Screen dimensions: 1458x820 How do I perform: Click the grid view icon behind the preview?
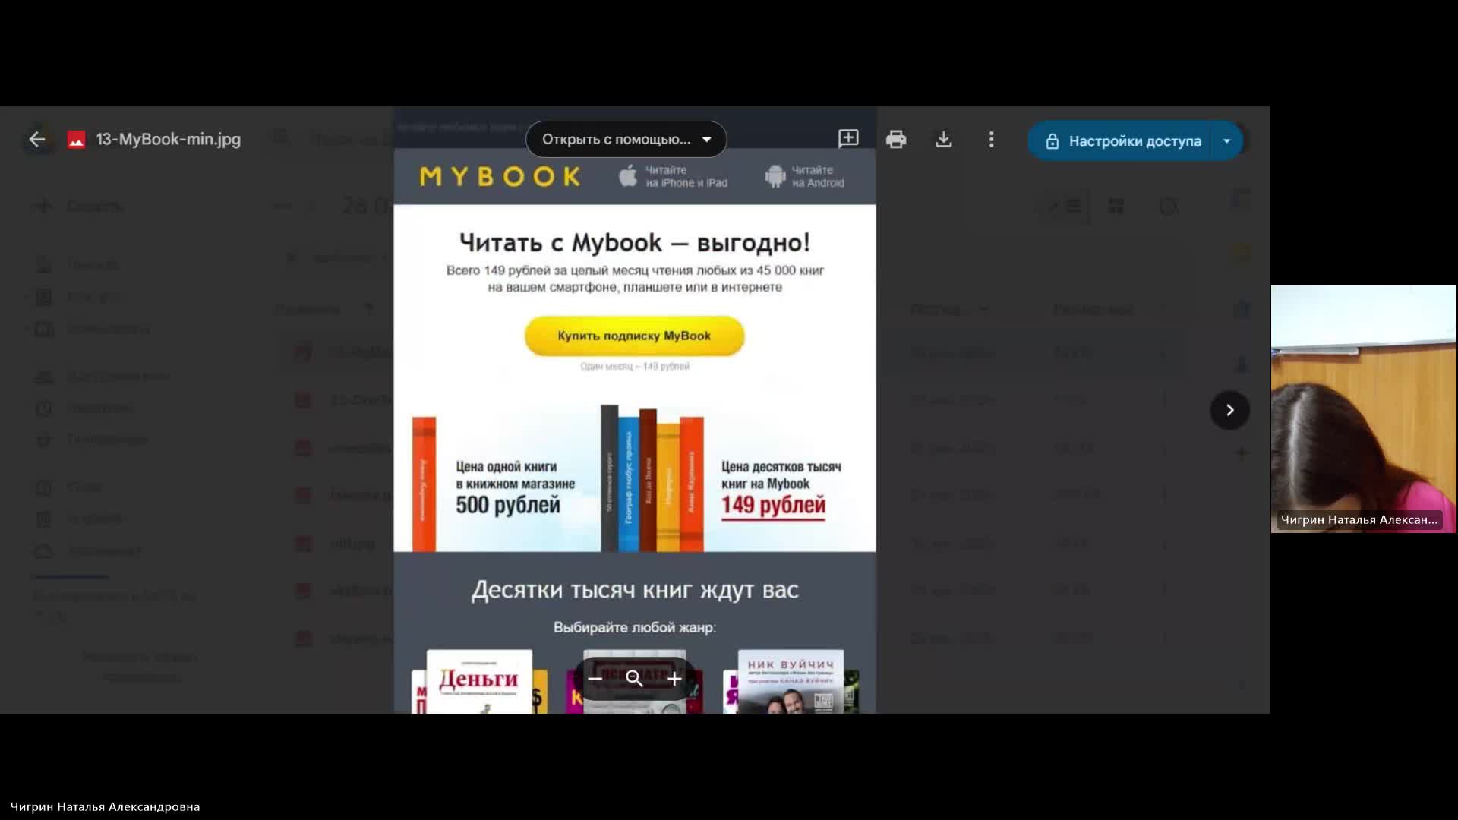[x=1116, y=207]
